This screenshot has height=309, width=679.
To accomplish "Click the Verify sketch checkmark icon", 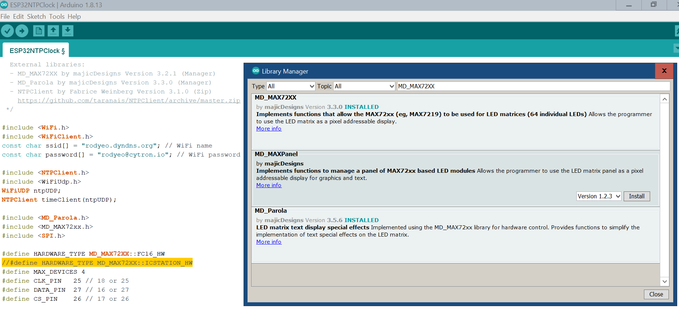I will pyautogui.click(x=7, y=31).
